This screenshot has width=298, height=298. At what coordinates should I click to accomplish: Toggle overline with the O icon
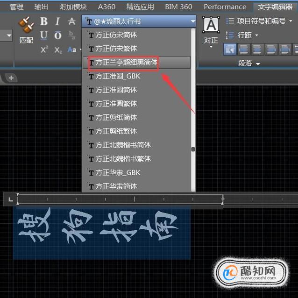pos(58,35)
